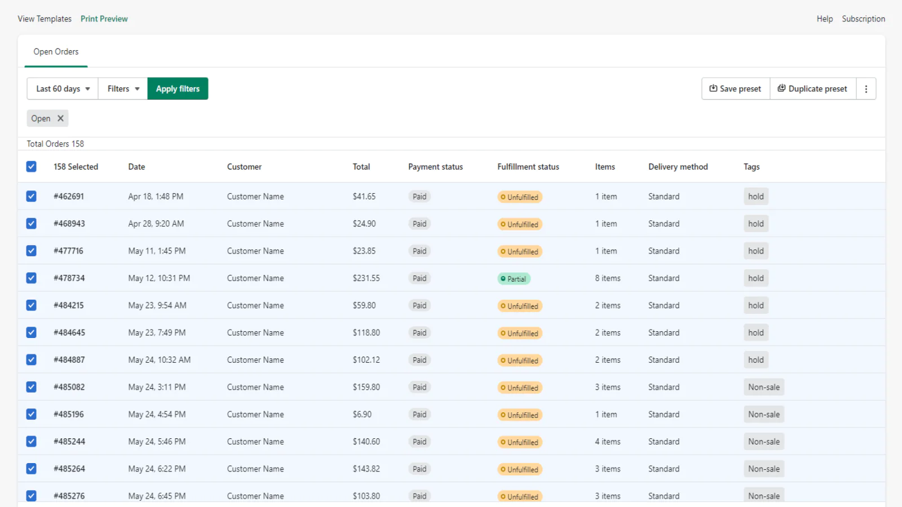The image size is (902, 507).
Task: Click the Paid badge on order #468943
Action: pyautogui.click(x=419, y=224)
